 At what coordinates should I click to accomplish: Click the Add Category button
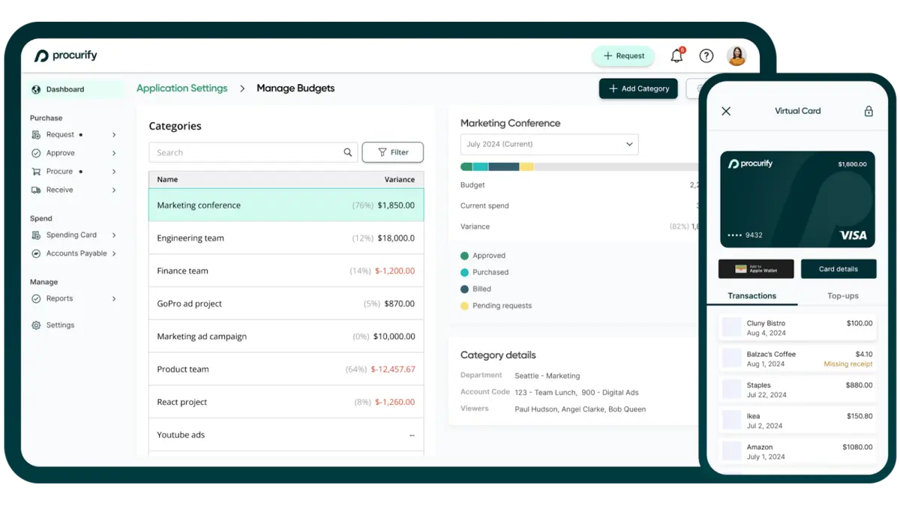tap(638, 89)
